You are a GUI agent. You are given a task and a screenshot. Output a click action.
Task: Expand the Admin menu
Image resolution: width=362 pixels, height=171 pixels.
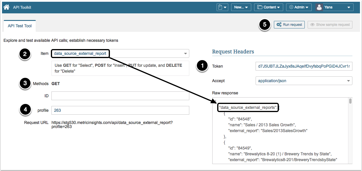tap(299, 7)
